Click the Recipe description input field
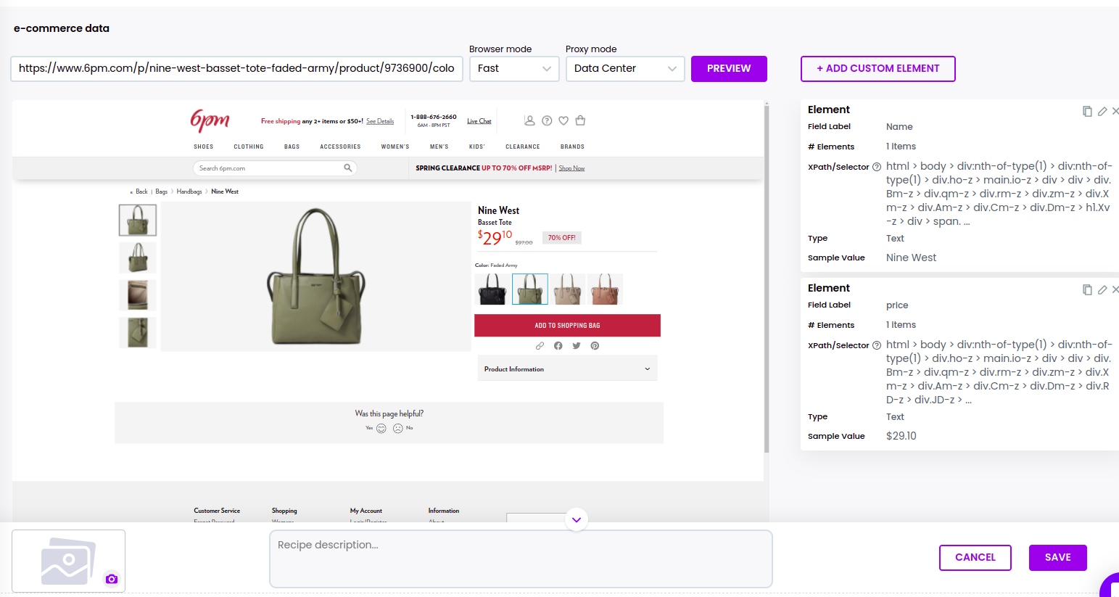This screenshot has width=1119, height=597. coord(521,559)
